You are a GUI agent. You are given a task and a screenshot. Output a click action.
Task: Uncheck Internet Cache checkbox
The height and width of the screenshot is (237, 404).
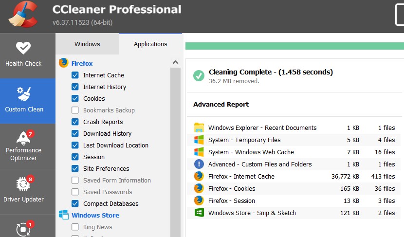[75, 75]
